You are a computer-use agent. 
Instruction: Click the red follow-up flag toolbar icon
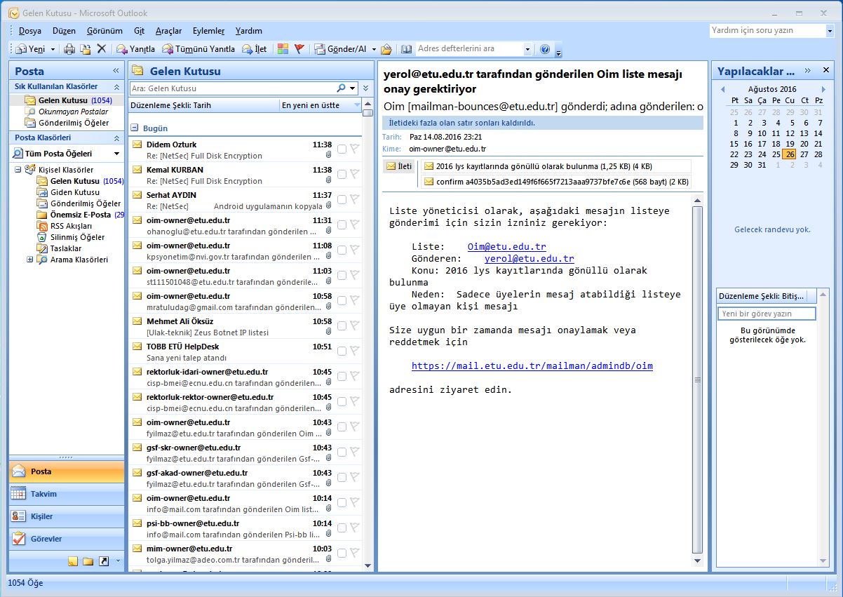pos(299,49)
